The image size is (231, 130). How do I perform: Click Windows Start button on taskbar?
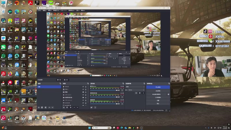pos(90,128)
